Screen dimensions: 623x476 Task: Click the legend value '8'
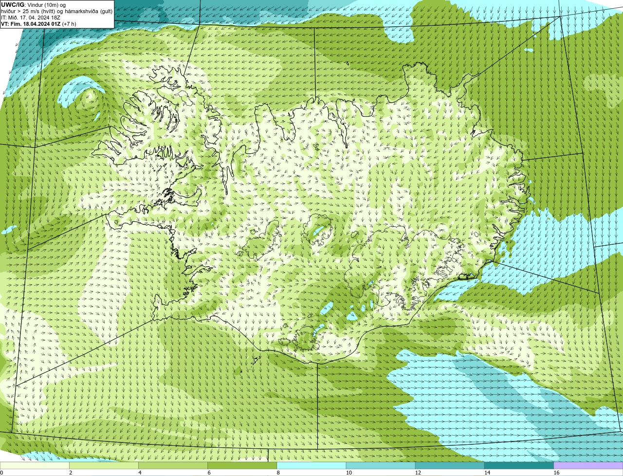tap(278, 473)
